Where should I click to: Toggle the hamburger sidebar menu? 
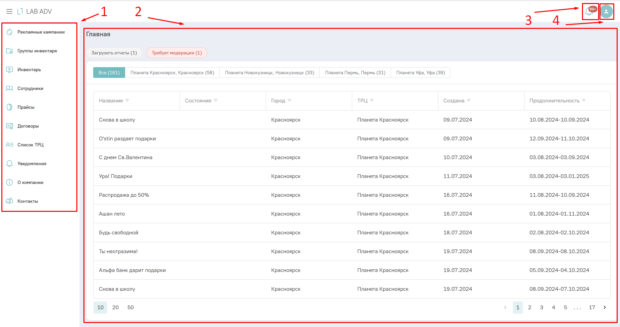pos(9,11)
